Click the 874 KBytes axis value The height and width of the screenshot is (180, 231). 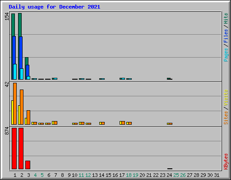point(7,131)
